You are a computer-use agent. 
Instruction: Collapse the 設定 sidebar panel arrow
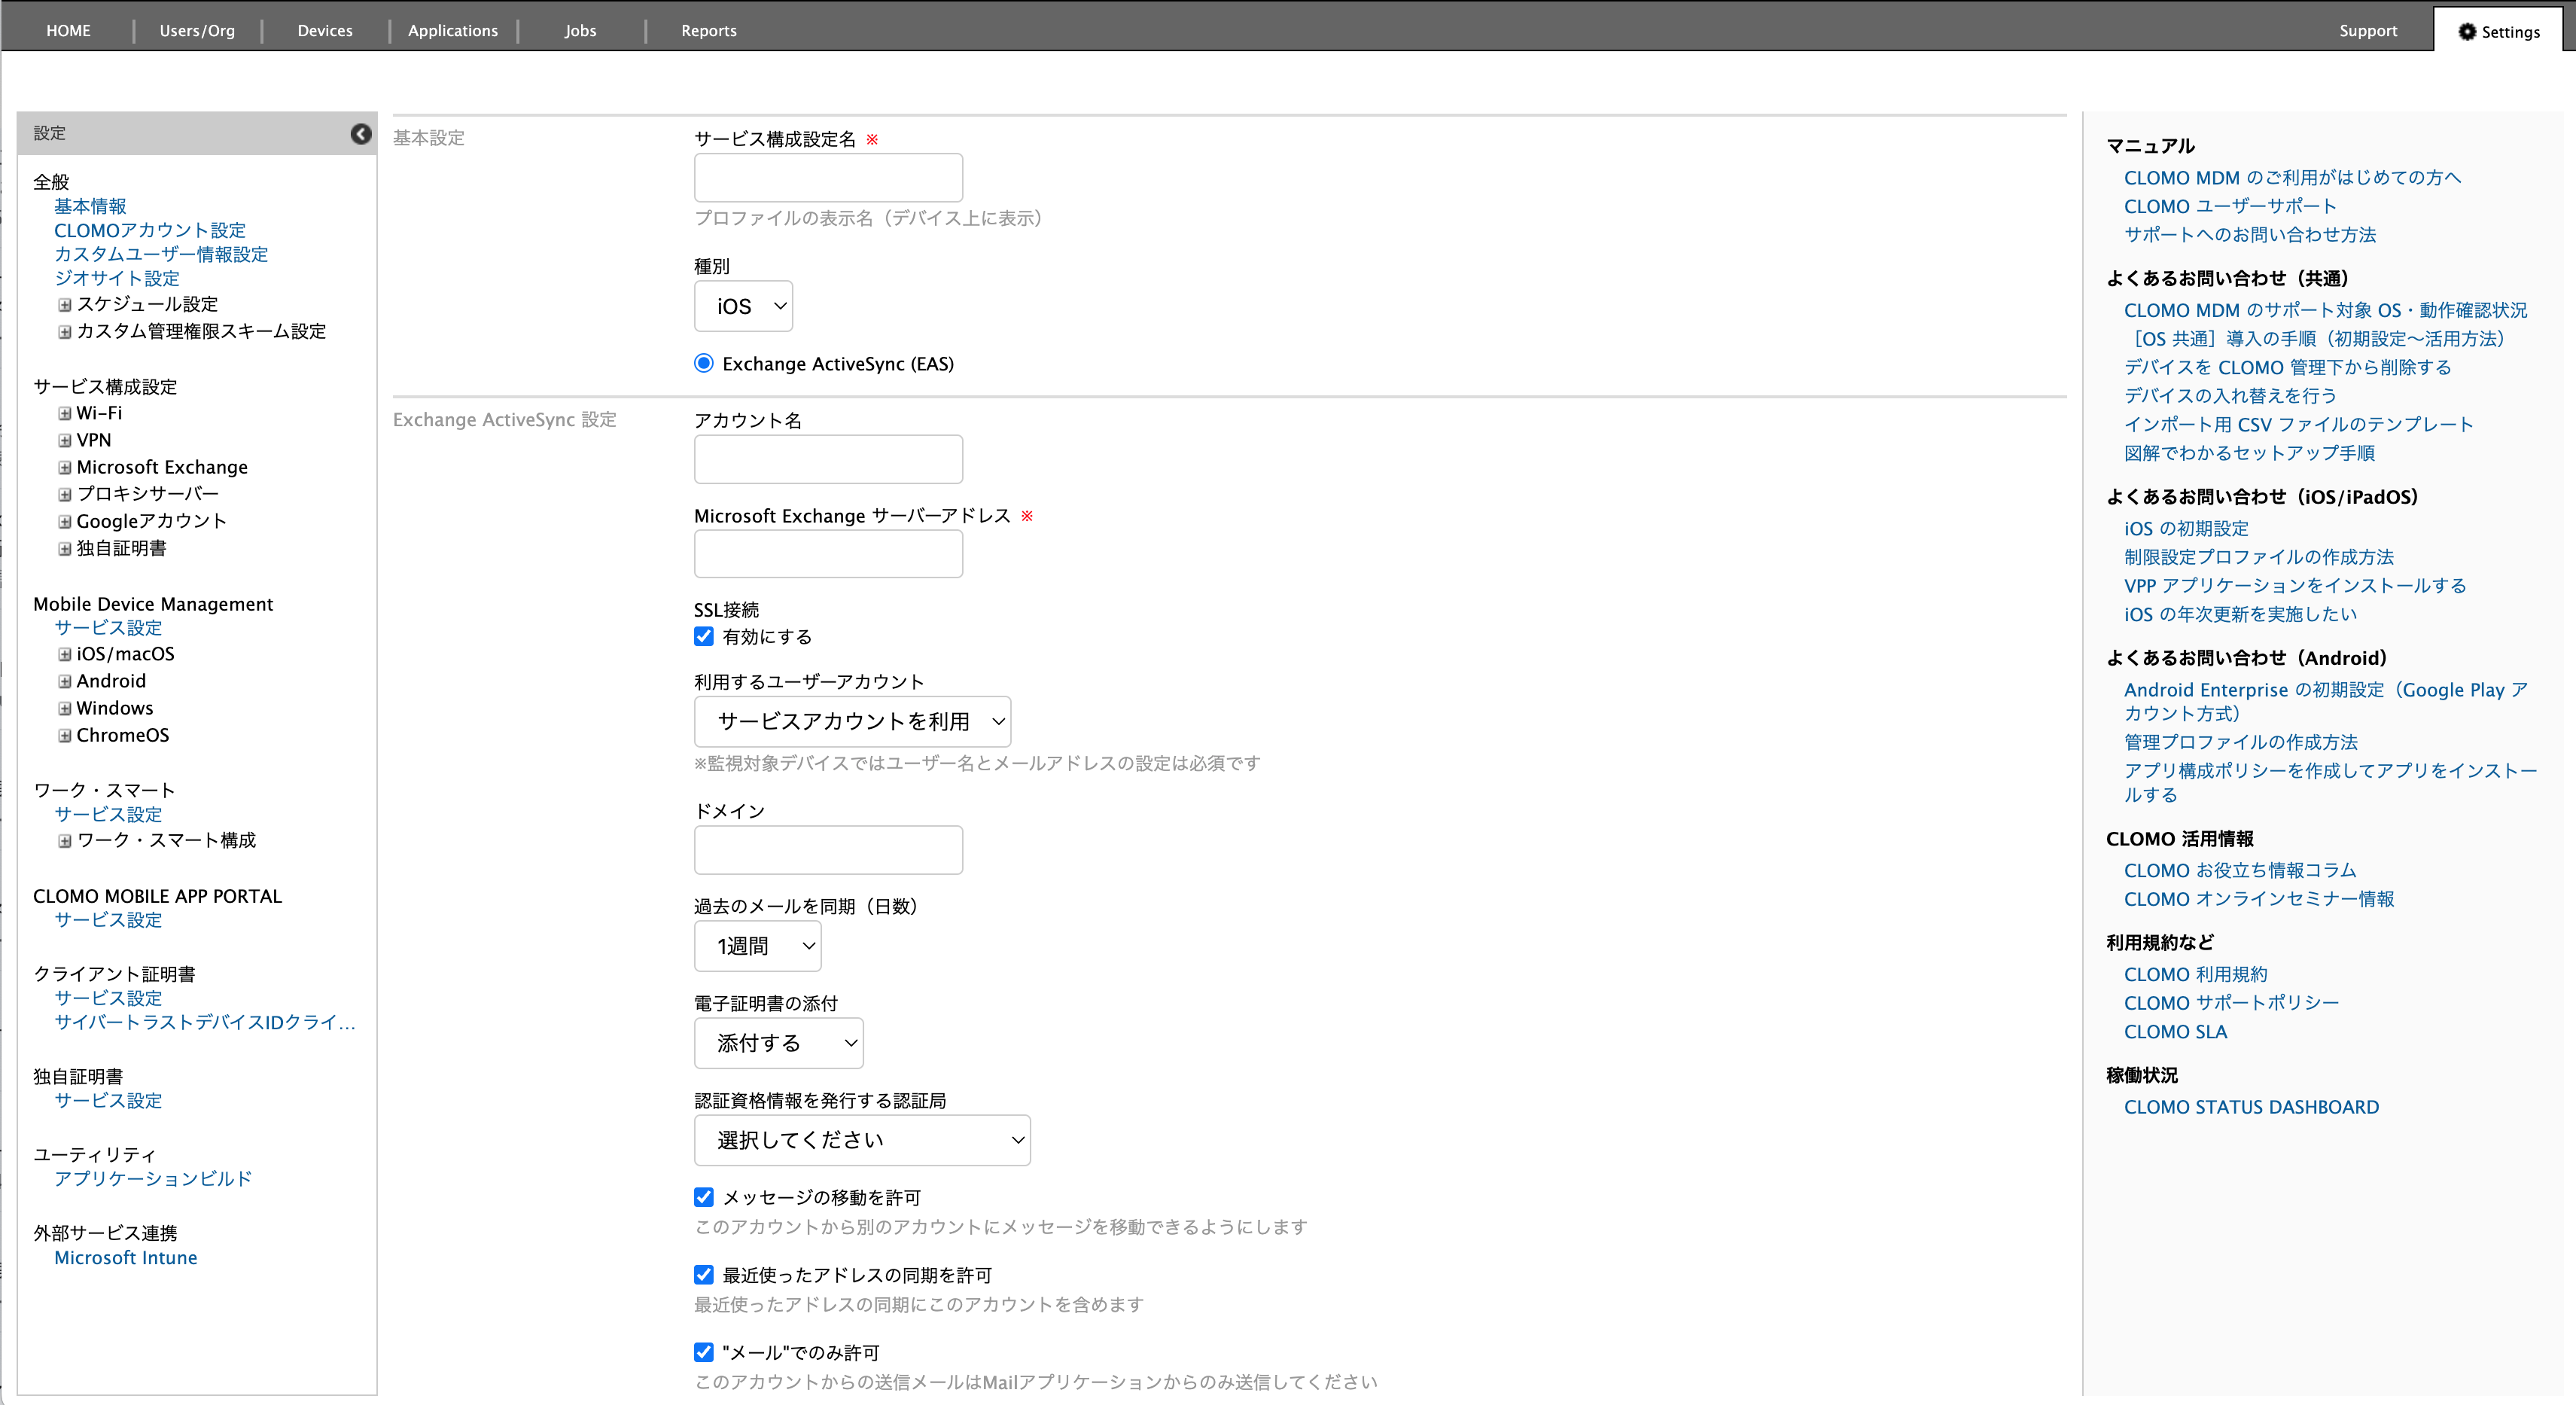click(x=361, y=134)
